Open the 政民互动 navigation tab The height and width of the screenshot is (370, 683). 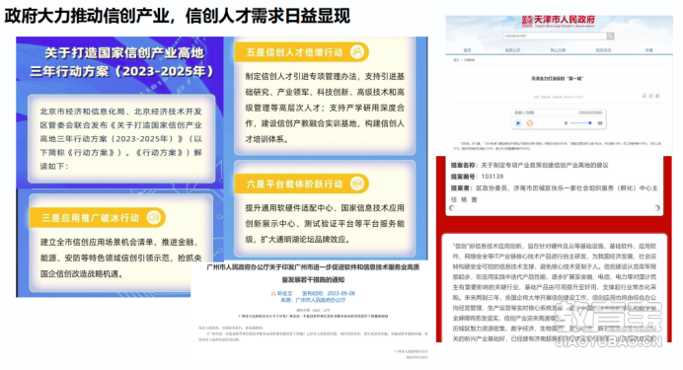(x=603, y=50)
